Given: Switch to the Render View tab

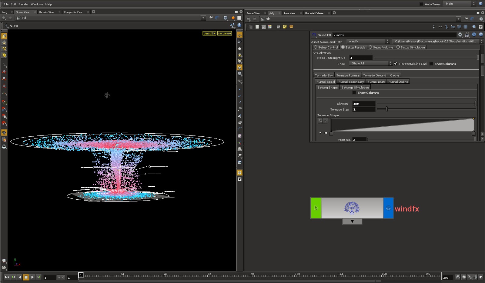Looking at the screenshot, I should coord(46,12).
